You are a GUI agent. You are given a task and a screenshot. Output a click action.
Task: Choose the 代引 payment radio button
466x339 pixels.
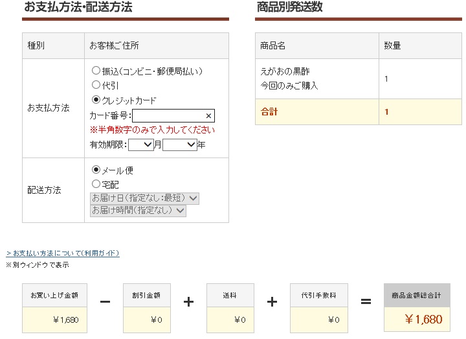tap(96, 85)
